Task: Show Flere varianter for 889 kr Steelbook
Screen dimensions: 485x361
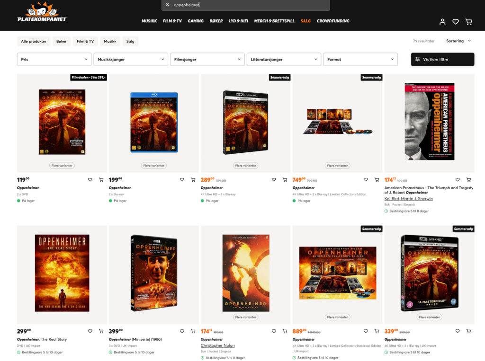Action: [337, 317]
